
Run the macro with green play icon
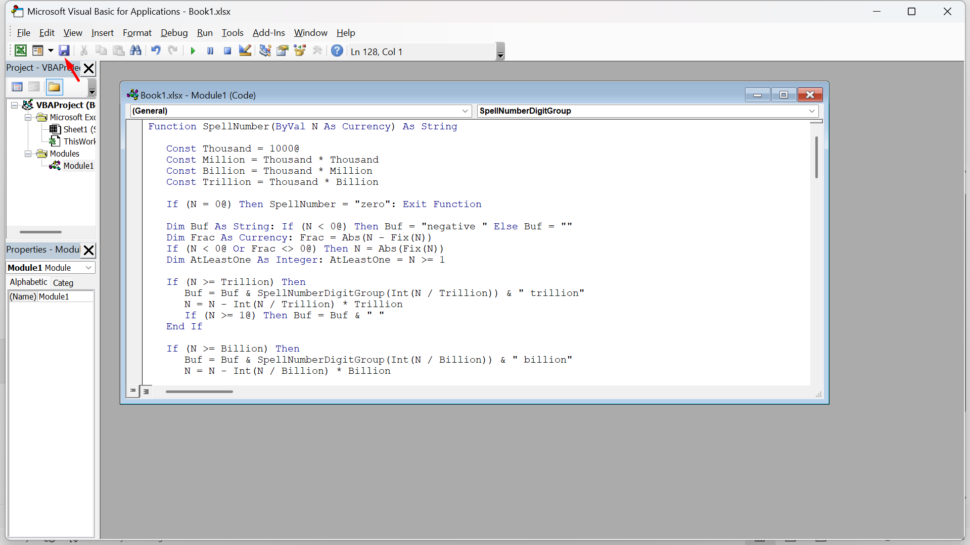coord(193,51)
